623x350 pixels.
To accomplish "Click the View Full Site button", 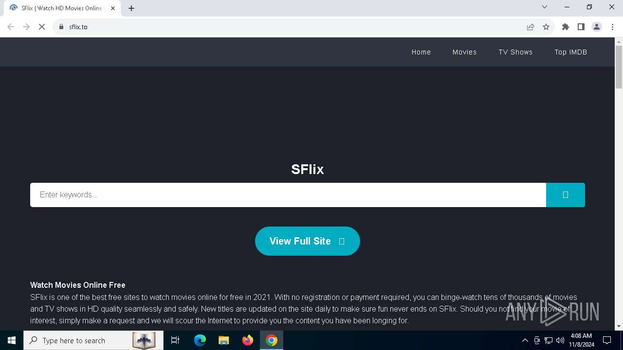I will pos(308,241).
